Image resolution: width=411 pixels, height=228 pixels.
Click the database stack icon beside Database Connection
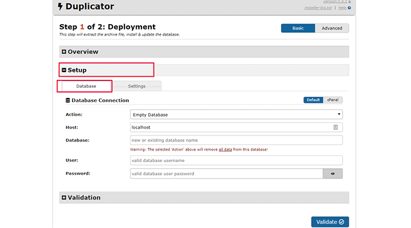[x=68, y=100]
